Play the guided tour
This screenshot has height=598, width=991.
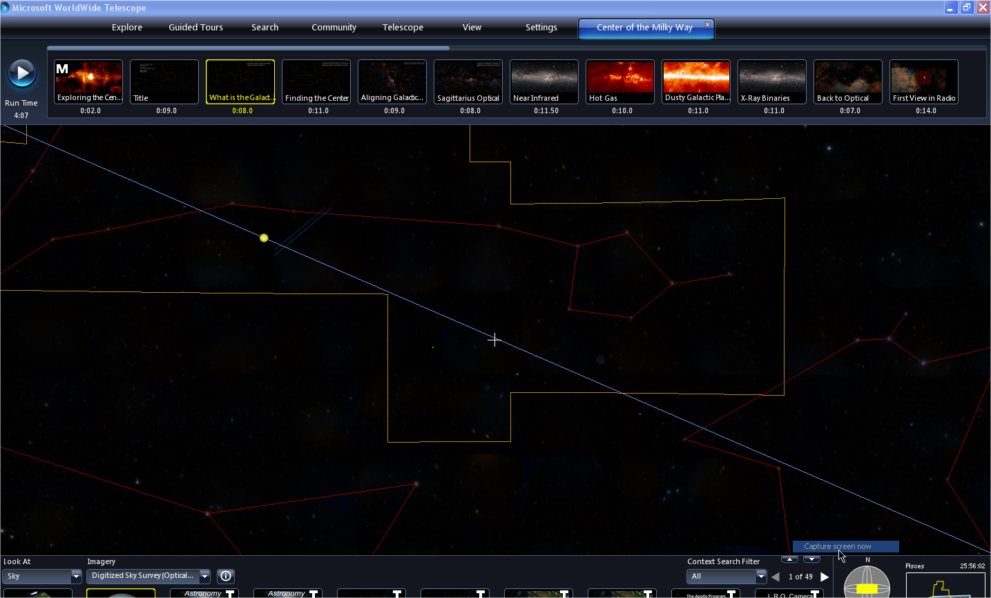click(21, 73)
